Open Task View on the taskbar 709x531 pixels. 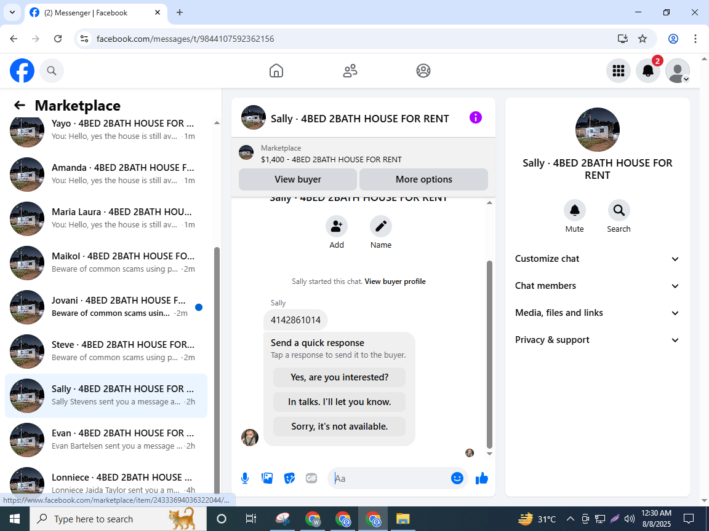point(251,519)
